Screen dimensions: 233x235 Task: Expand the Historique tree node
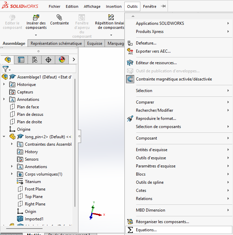[x=4, y=85]
